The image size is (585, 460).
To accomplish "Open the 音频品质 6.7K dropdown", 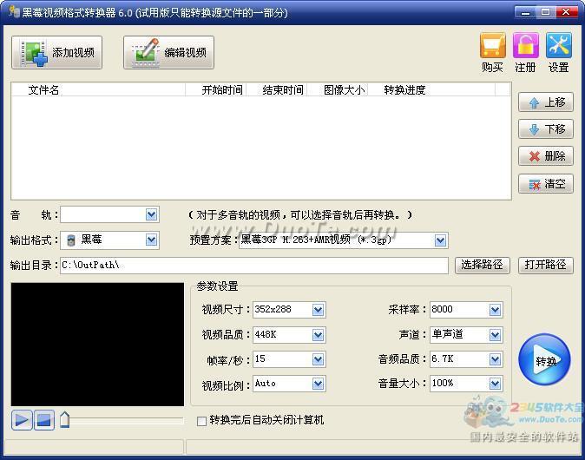I will tap(495, 359).
